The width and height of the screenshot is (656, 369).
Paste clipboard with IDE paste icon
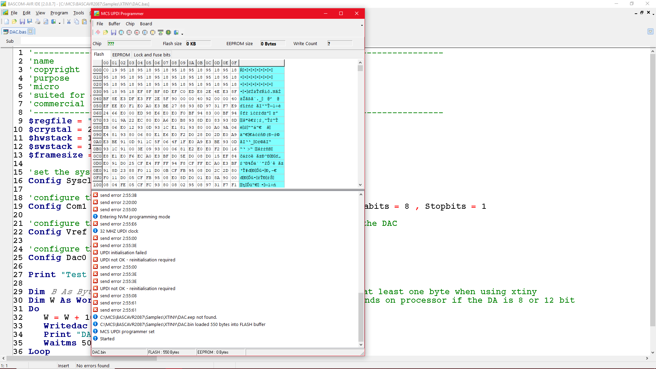coord(84,22)
